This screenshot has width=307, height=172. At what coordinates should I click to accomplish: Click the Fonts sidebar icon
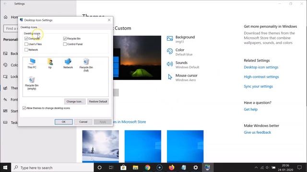5,100
